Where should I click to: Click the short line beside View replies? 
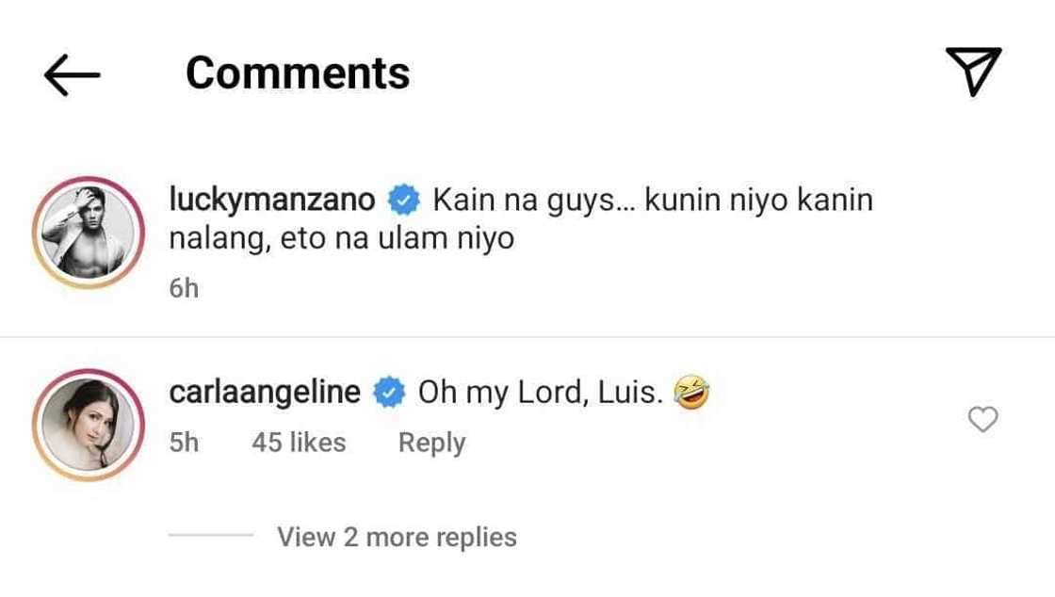click(211, 536)
